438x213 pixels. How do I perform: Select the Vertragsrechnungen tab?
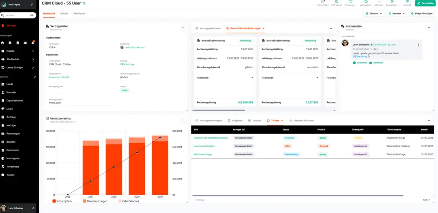[x=209, y=120]
